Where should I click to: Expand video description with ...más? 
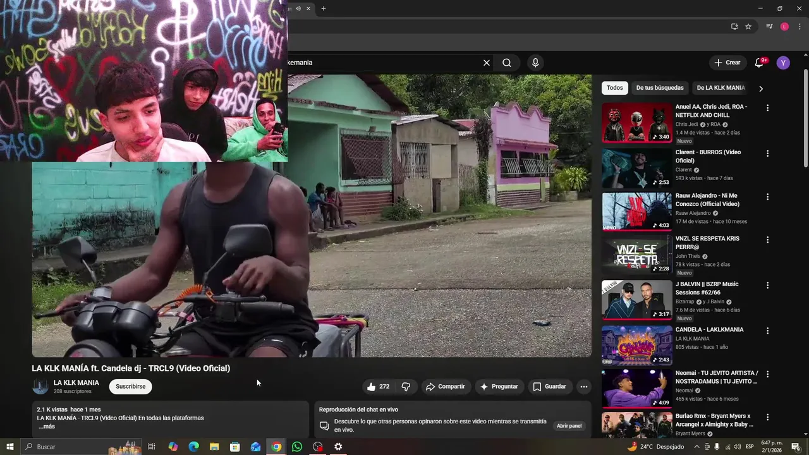coord(46,427)
